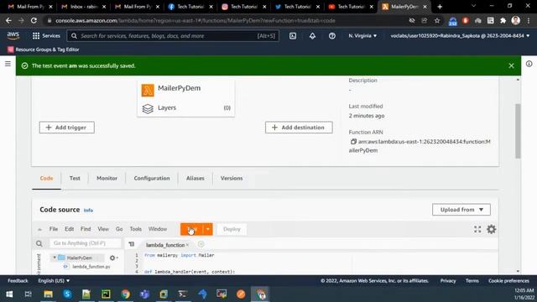Close the lambda_function editor tab
The image size is (537, 302).
pyautogui.click(x=187, y=245)
